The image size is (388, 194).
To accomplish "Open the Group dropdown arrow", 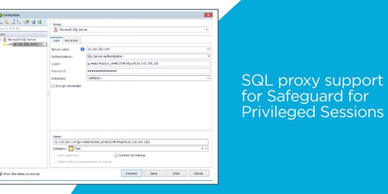I will (x=207, y=30).
